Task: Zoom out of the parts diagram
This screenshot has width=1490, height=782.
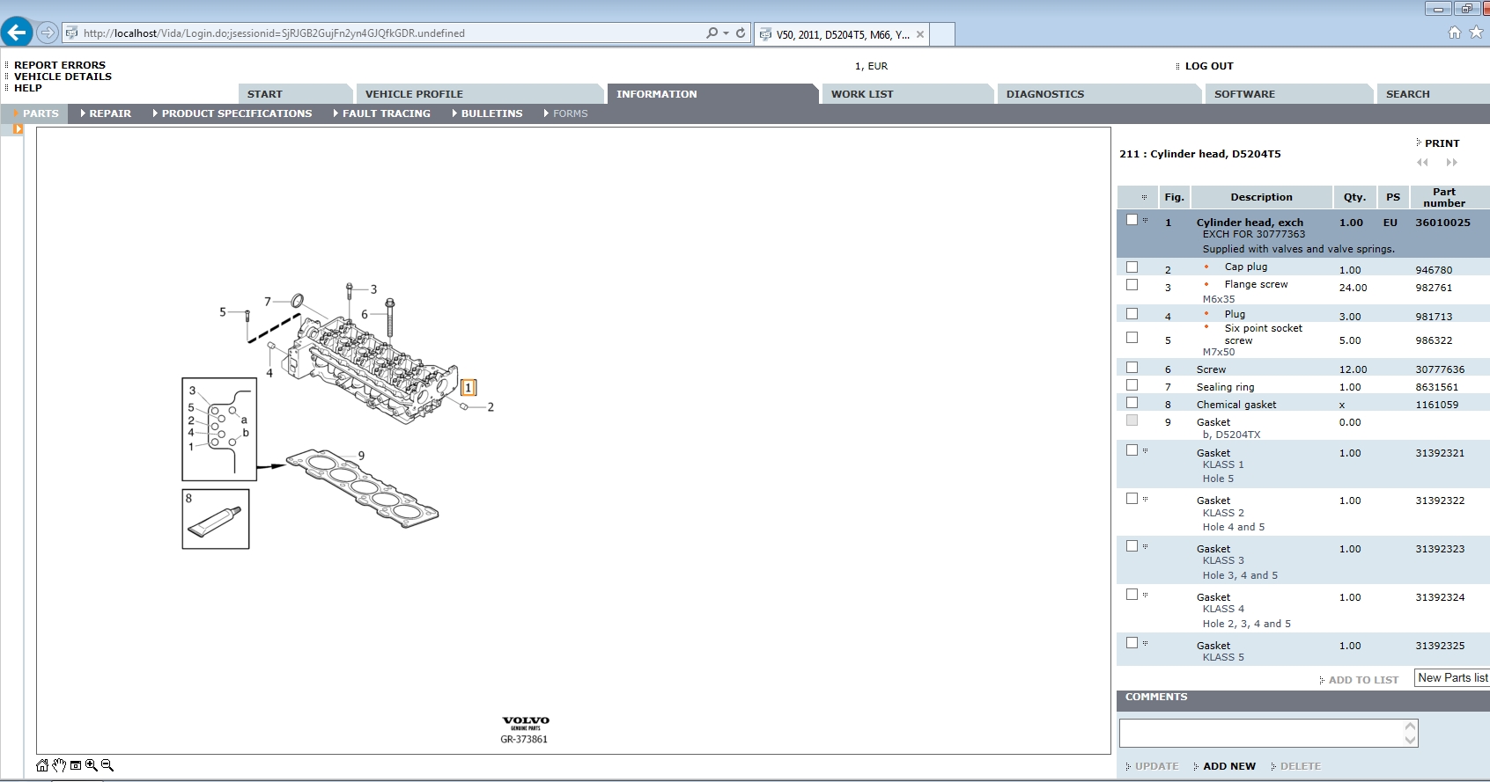Action: click(x=107, y=765)
